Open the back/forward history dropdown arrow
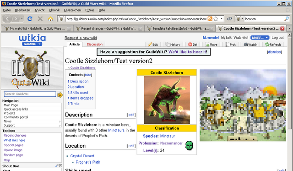 tap(22, 19)
